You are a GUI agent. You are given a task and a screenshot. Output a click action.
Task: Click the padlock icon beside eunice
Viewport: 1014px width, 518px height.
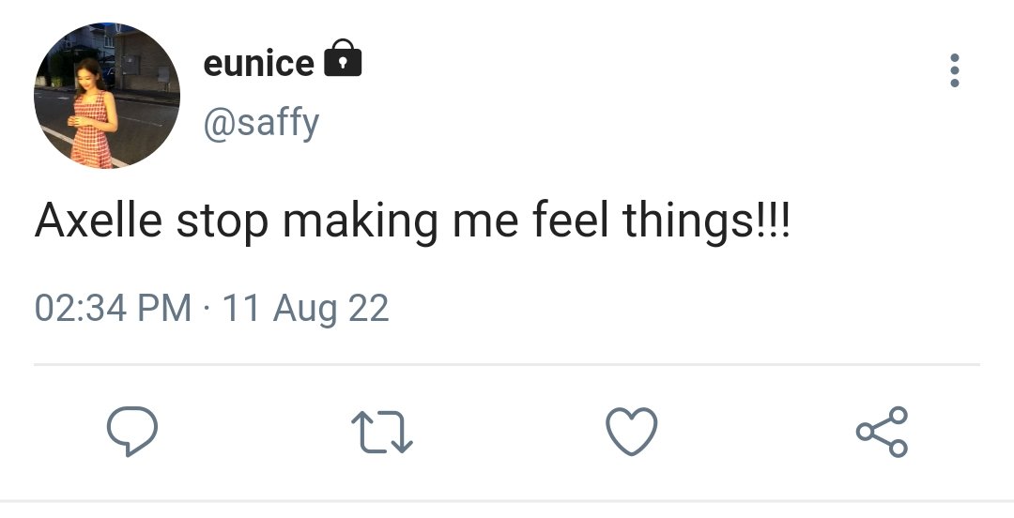(343, 57)
